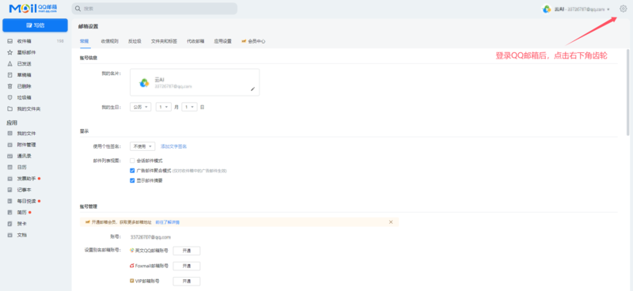Open 文档 documents icon

[10, 235]
